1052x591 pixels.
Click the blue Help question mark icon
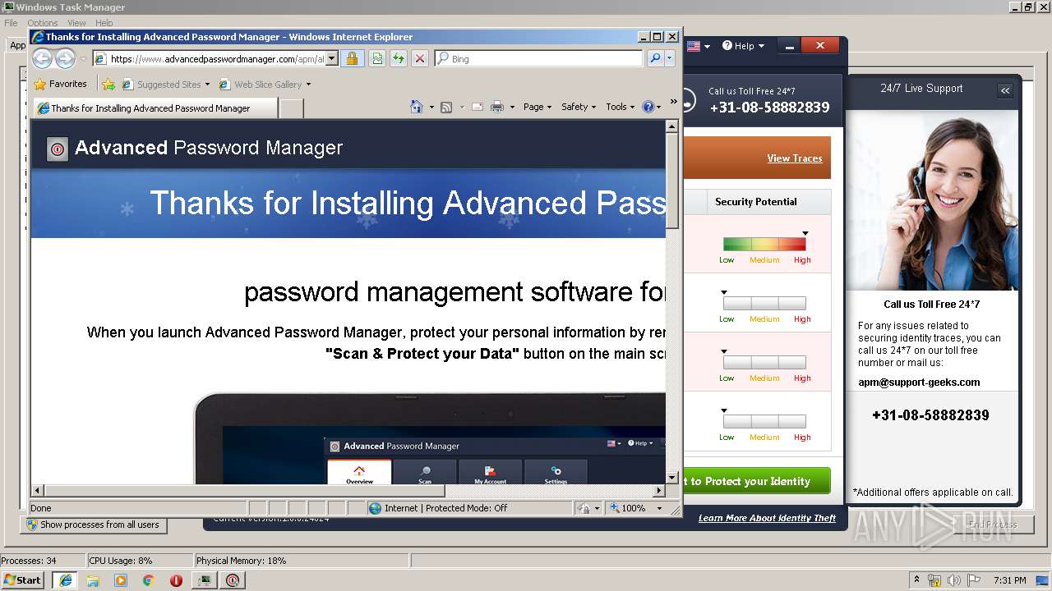pyautogui.click(x=648, y=107)
